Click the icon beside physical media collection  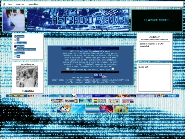point(15,50)
